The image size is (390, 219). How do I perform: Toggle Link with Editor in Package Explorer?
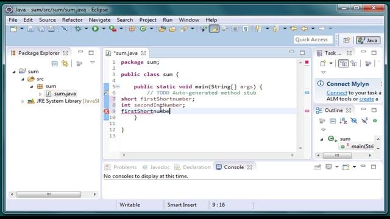point(65,64)
